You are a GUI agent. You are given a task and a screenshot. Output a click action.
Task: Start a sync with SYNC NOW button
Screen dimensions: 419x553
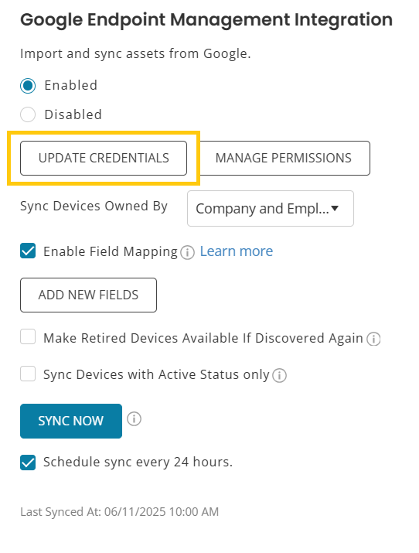[x=71, y=421]
